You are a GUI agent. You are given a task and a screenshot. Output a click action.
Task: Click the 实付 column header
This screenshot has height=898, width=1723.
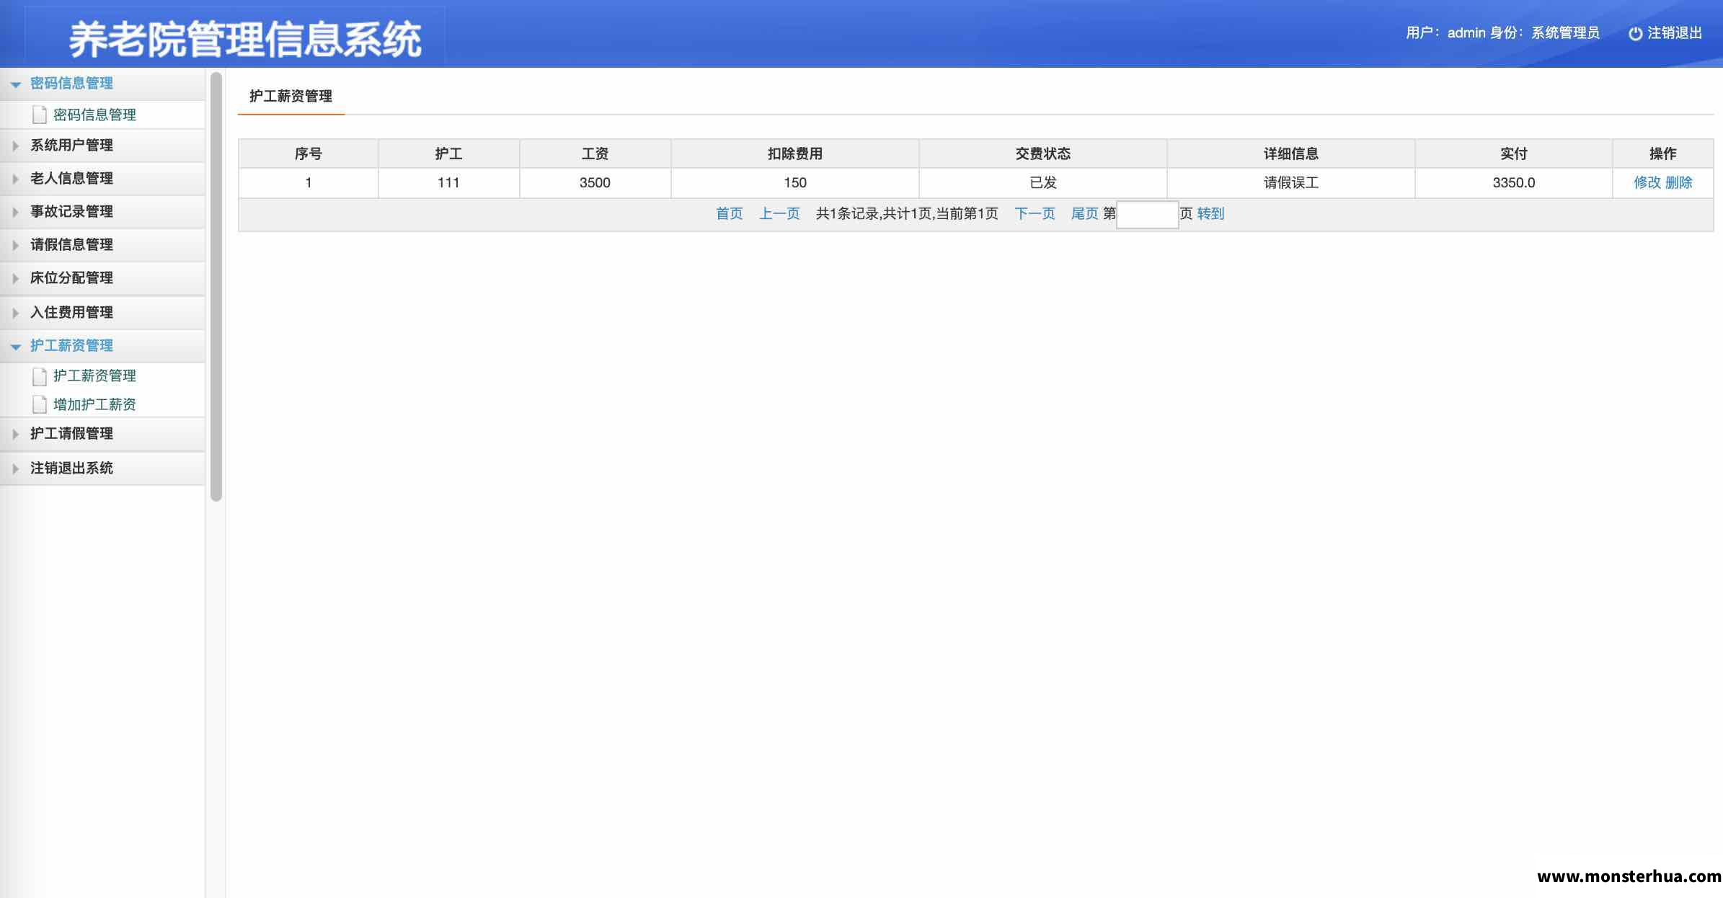point(1514,154)
